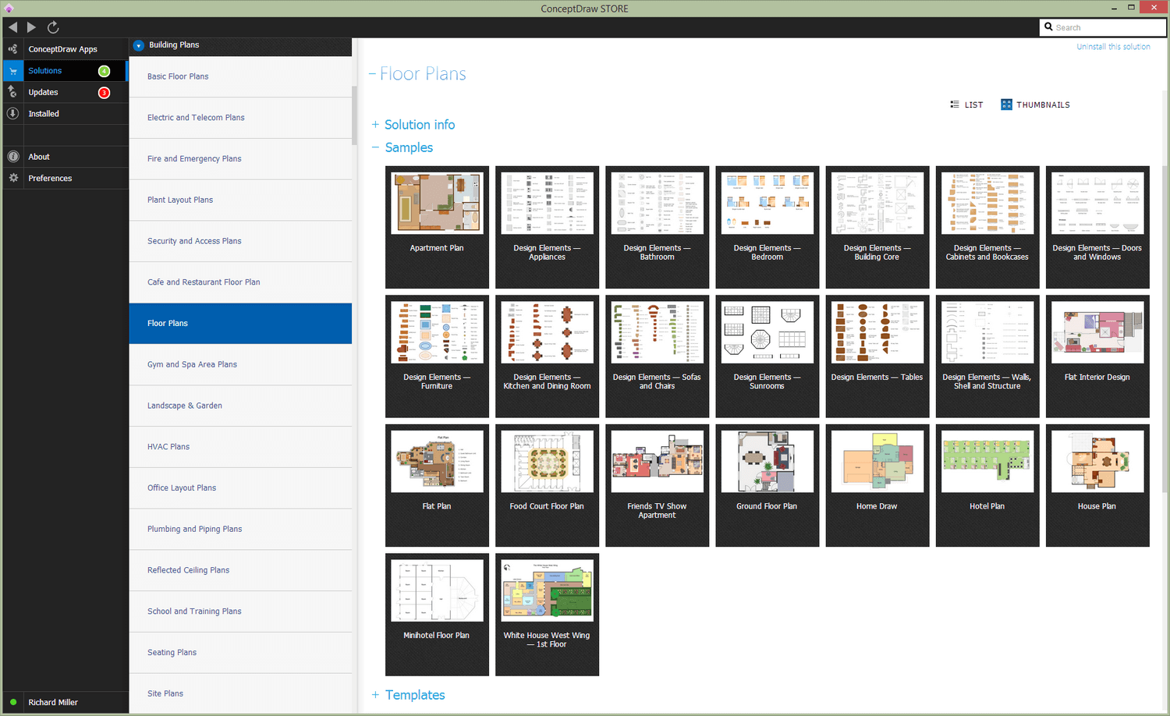Click the Updates sidebar icon
Screen dimensions: 1170x716
[12, 92]
